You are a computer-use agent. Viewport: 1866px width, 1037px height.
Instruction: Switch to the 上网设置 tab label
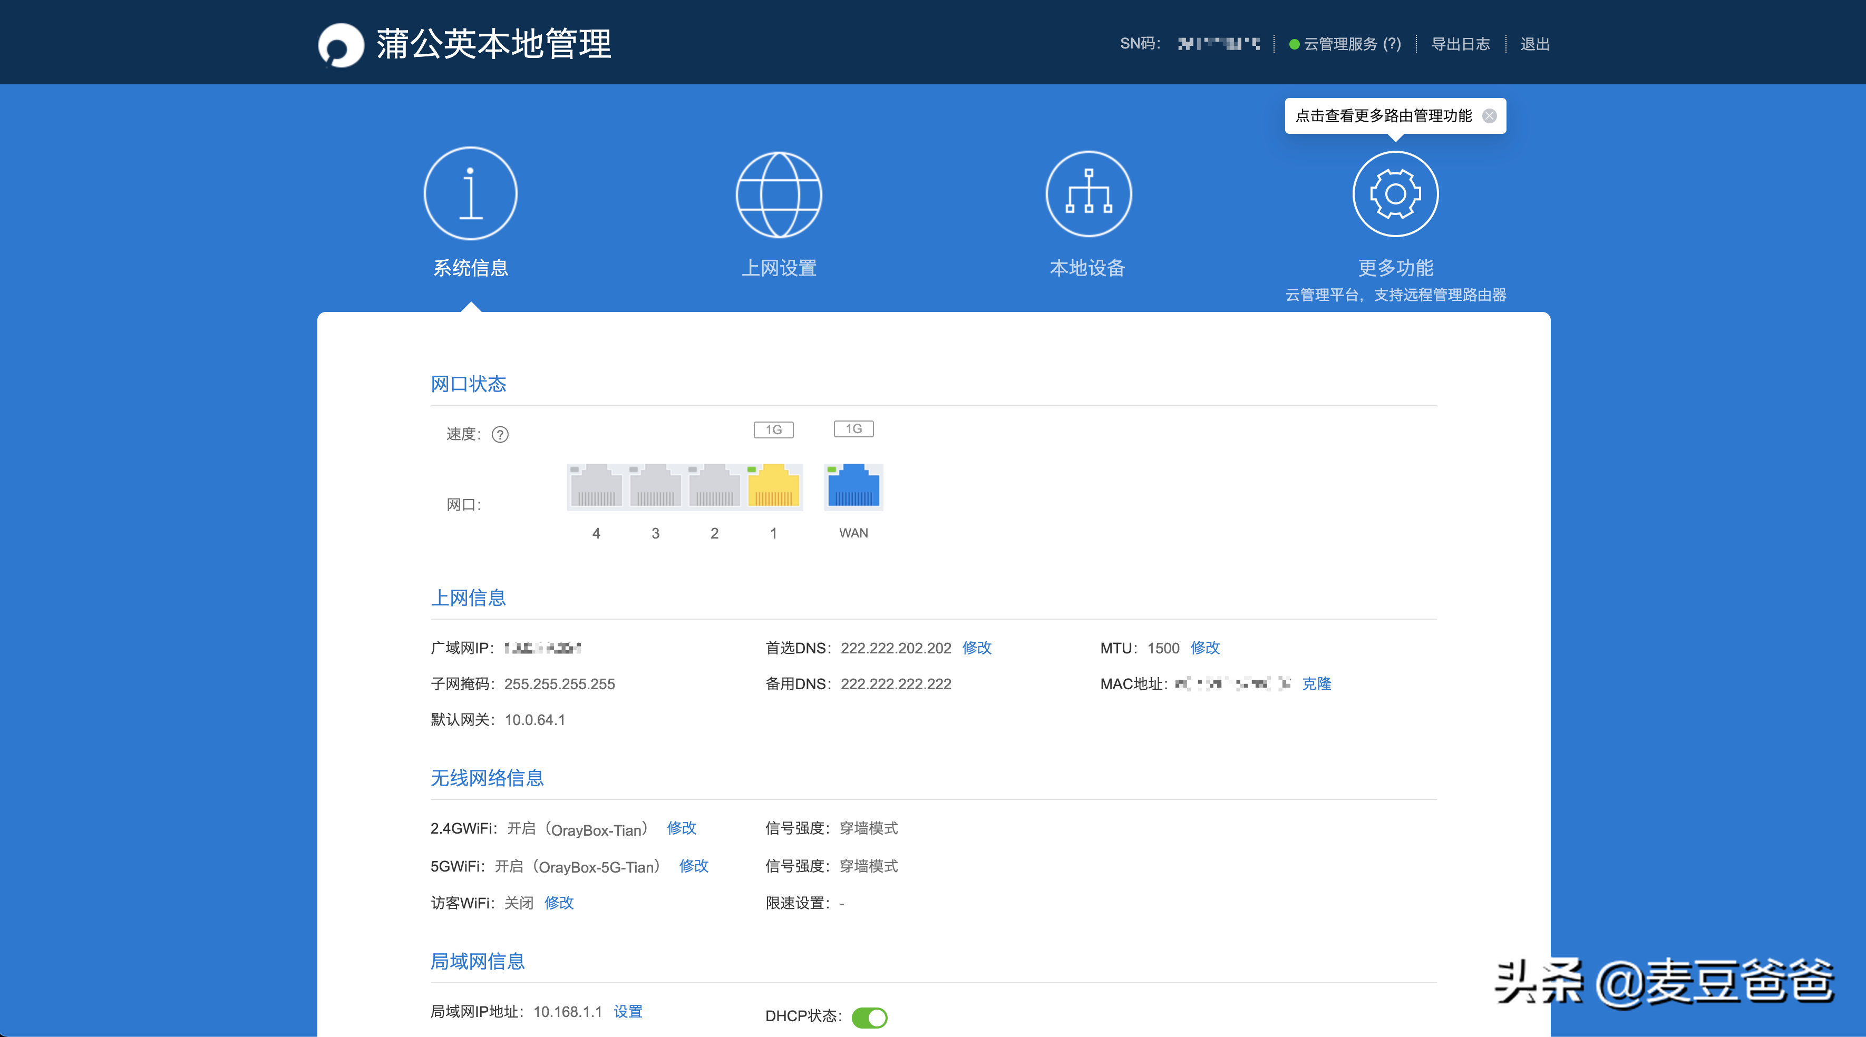tap(779, 268)
